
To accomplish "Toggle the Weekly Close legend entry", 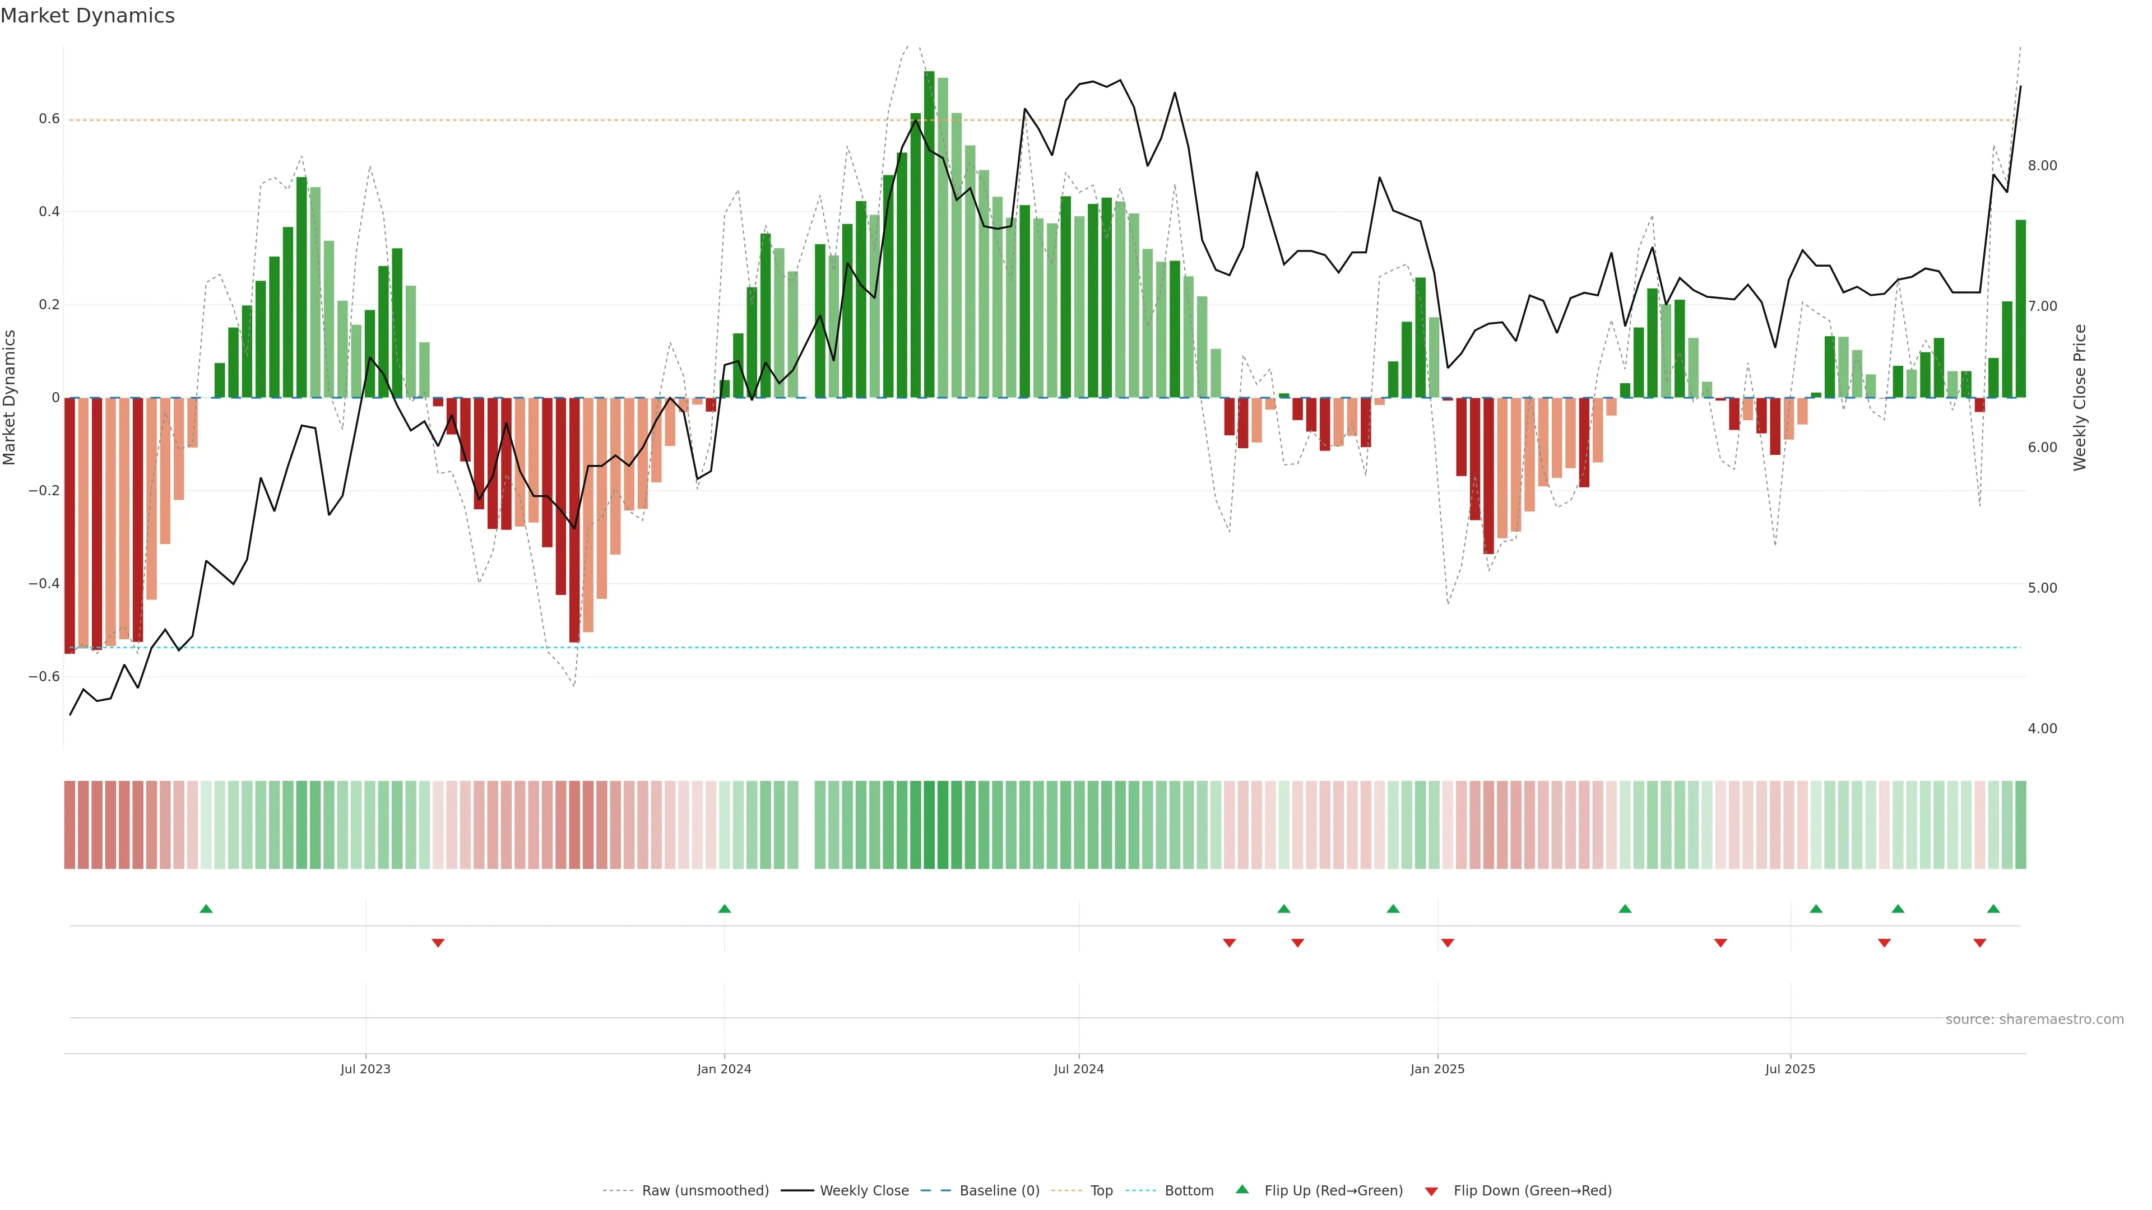I will [x=864, y=1191].
